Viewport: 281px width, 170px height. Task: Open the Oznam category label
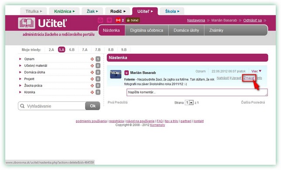tap(29, 59)
